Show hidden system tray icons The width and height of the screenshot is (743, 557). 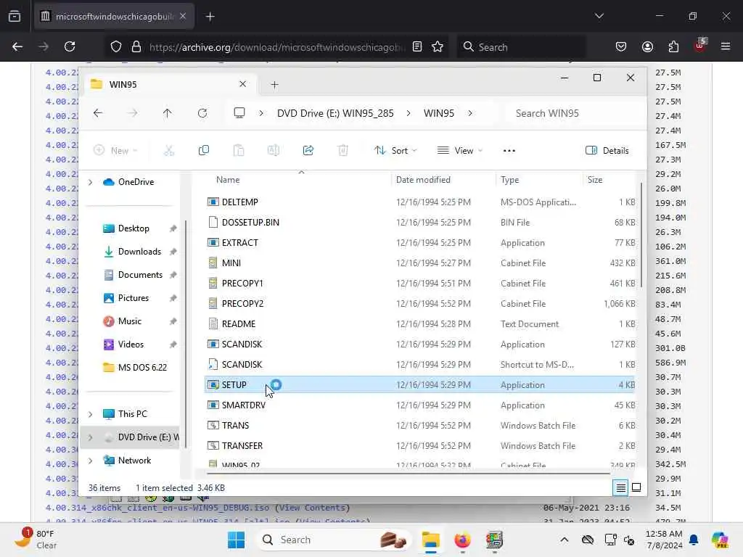564,540
